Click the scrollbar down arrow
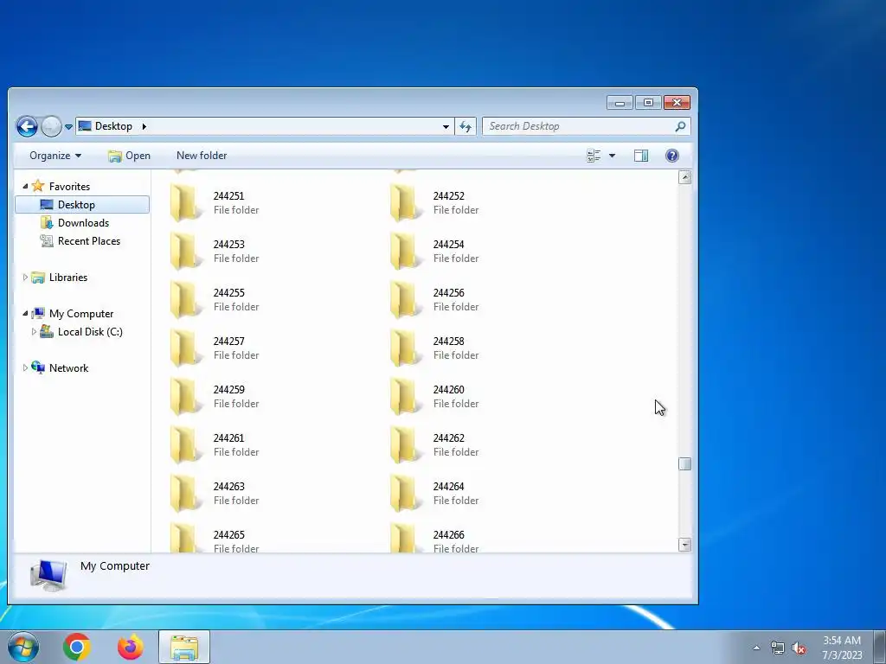Screen dimensions: 886x664 [685, 545]
